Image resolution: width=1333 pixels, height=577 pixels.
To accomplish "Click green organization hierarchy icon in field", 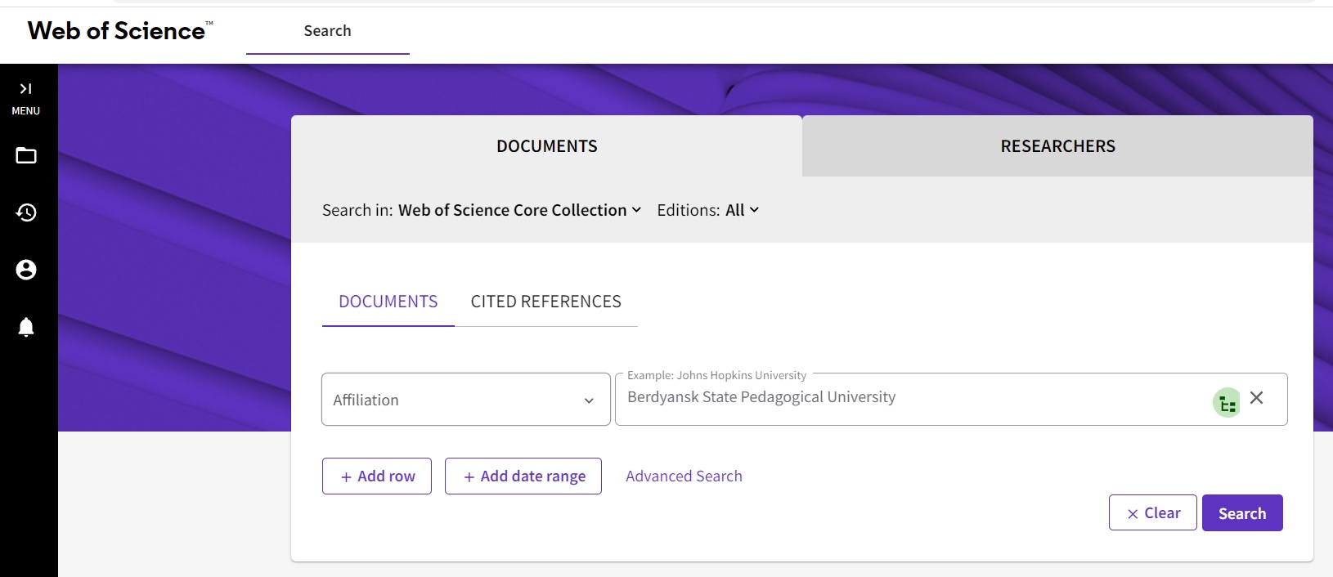I will (x=1226, y=403).
